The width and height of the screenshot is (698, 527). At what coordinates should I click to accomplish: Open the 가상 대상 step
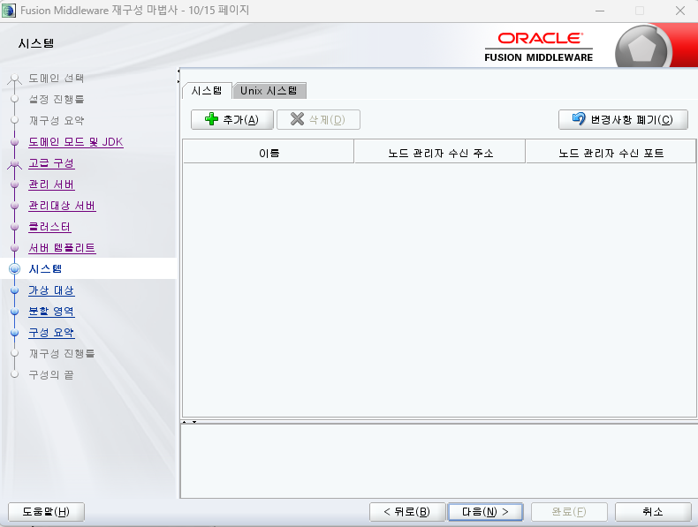coord(51,290)
